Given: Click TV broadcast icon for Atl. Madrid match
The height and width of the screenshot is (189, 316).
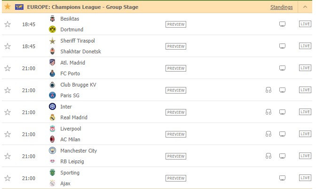Looking at the screenshot, I should (x=282, y=68).
